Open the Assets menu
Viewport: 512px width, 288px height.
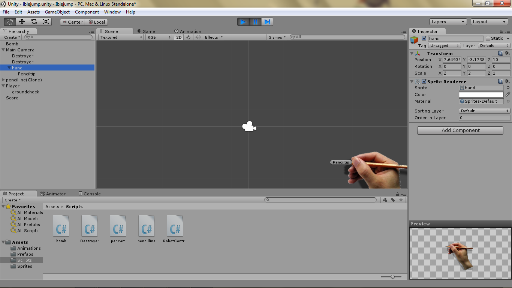(33, 12)
